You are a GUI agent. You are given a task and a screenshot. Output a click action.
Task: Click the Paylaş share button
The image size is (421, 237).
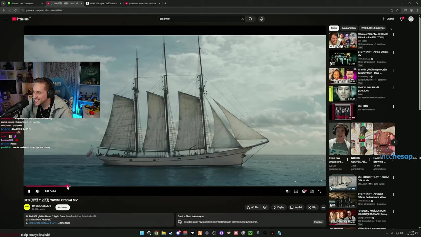coord(278,207)
